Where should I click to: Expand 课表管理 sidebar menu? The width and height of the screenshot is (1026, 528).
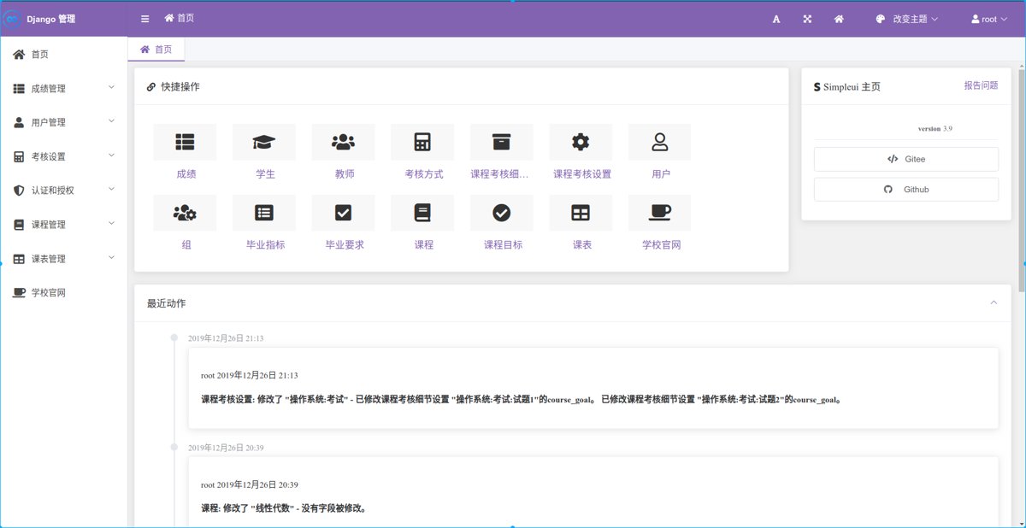point(64,259)
